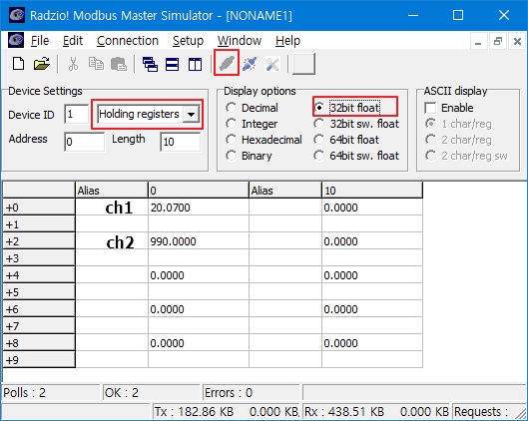Screen dimensions: 528x421
Task: Click the Connect plug icon
Action: coord(227,63)
